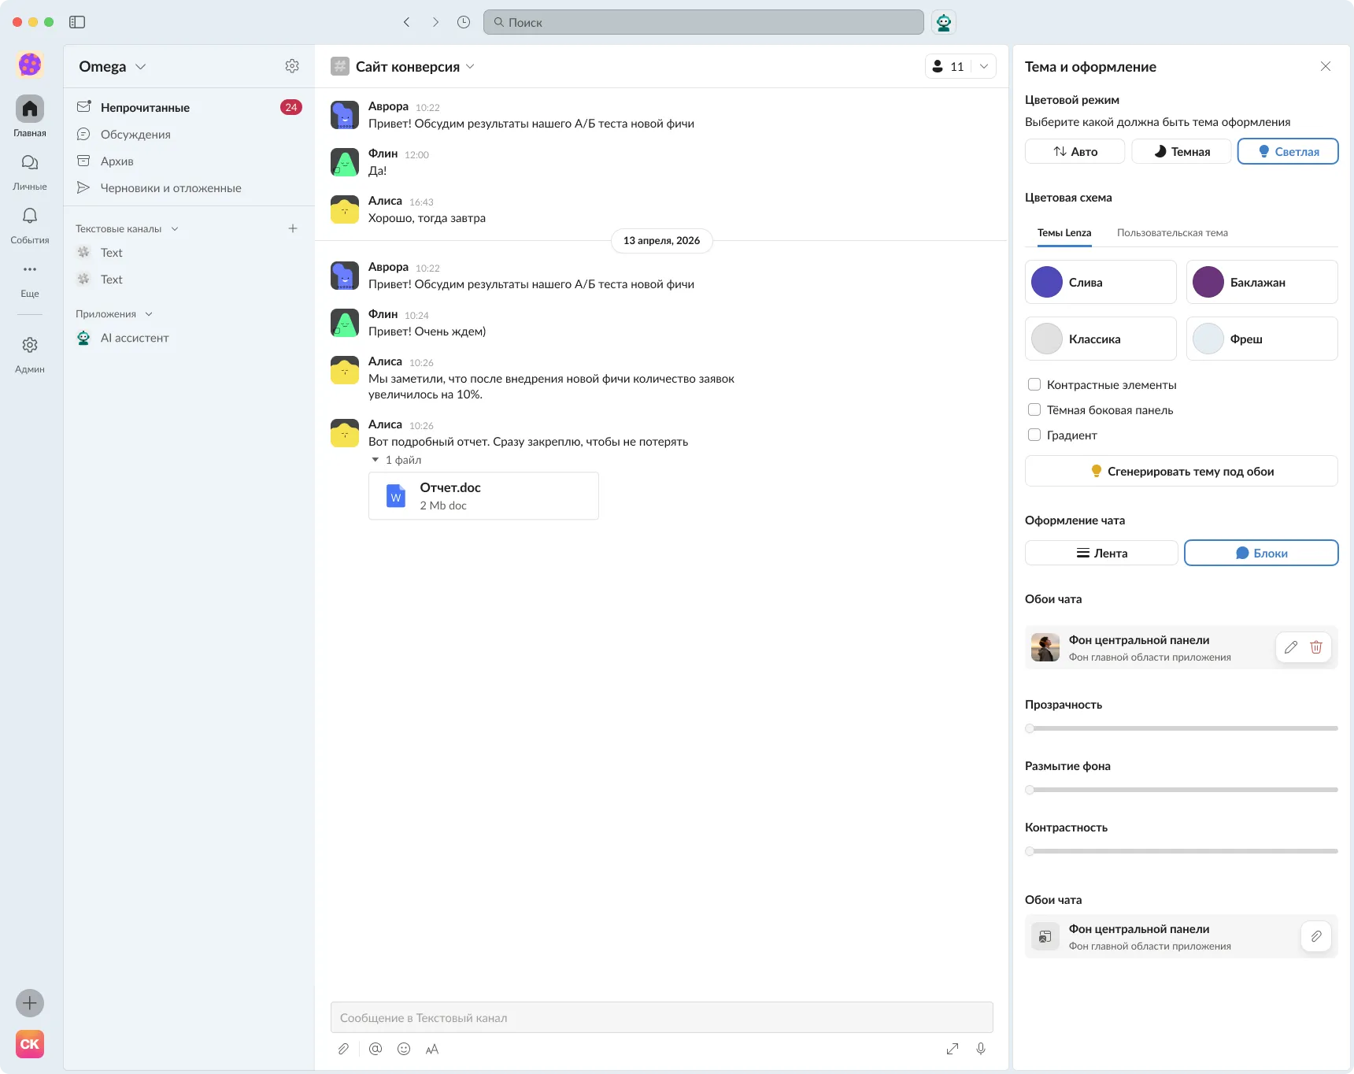Viewport: 1354px width, 1074px height.
Task: Open Непрочитанные messages list
Action: [x=189, y=107]
